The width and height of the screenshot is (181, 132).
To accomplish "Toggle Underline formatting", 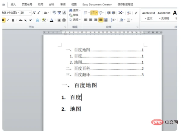I will click(x=13, y=20).
